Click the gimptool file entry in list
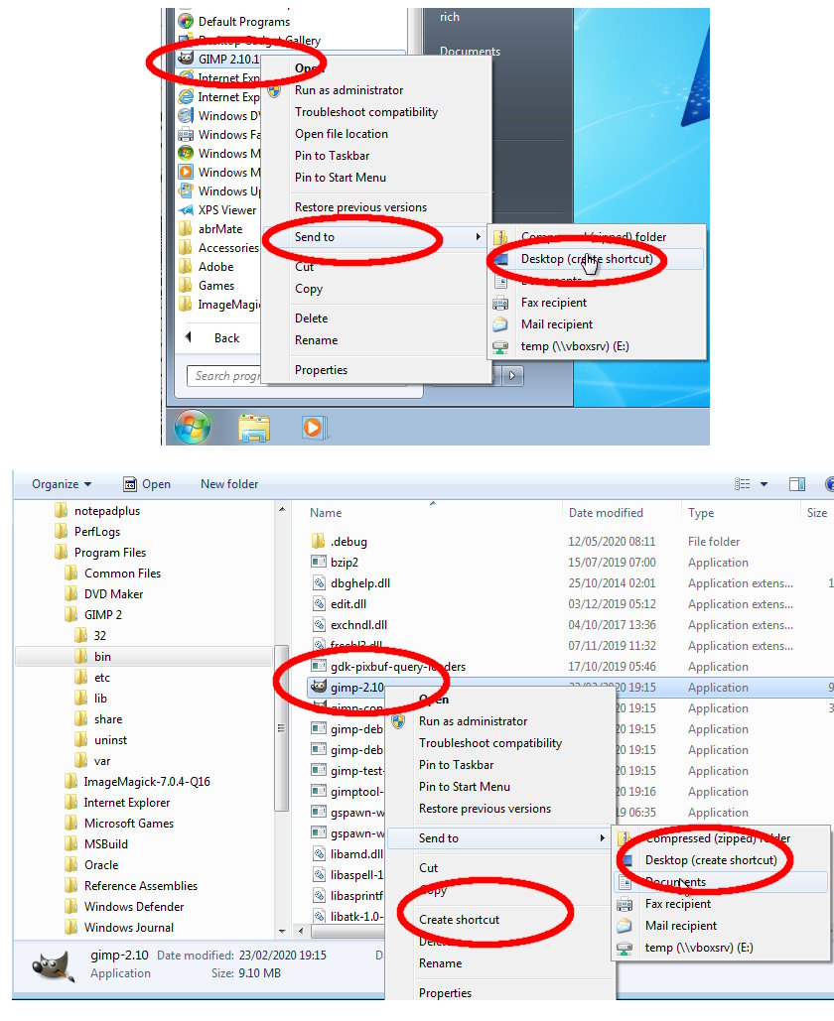Image resolution: width=834 pixels, height=1021 pixels. [x=357, y=792]
